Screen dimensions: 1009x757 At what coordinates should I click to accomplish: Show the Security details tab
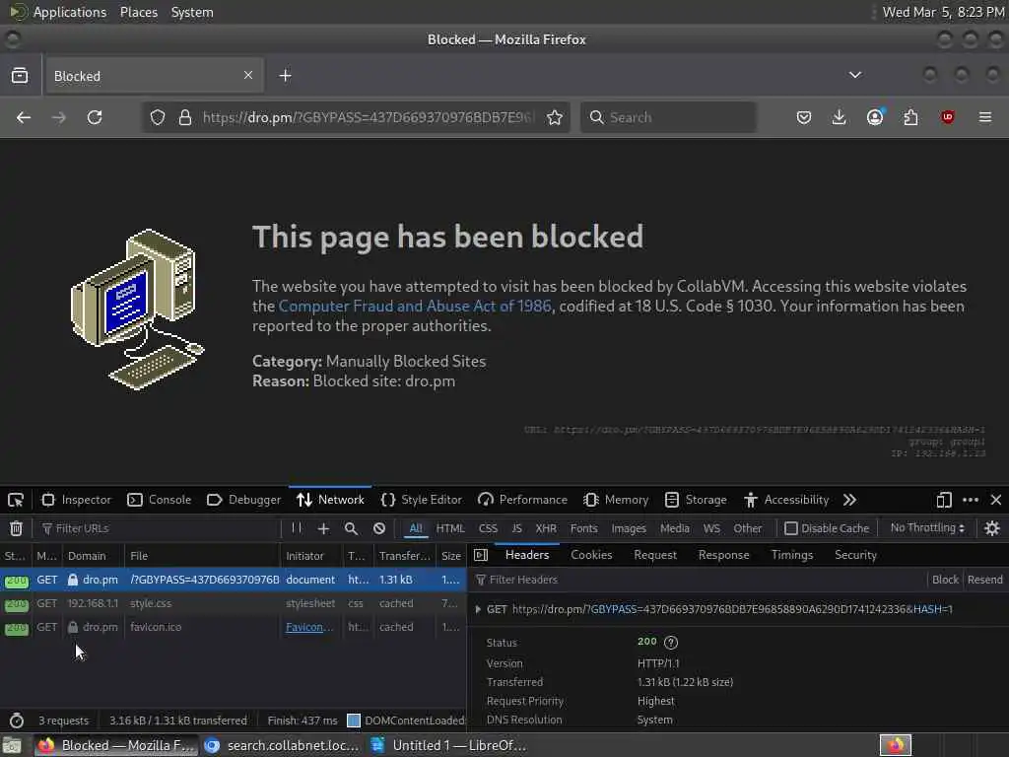click(856, 555)
